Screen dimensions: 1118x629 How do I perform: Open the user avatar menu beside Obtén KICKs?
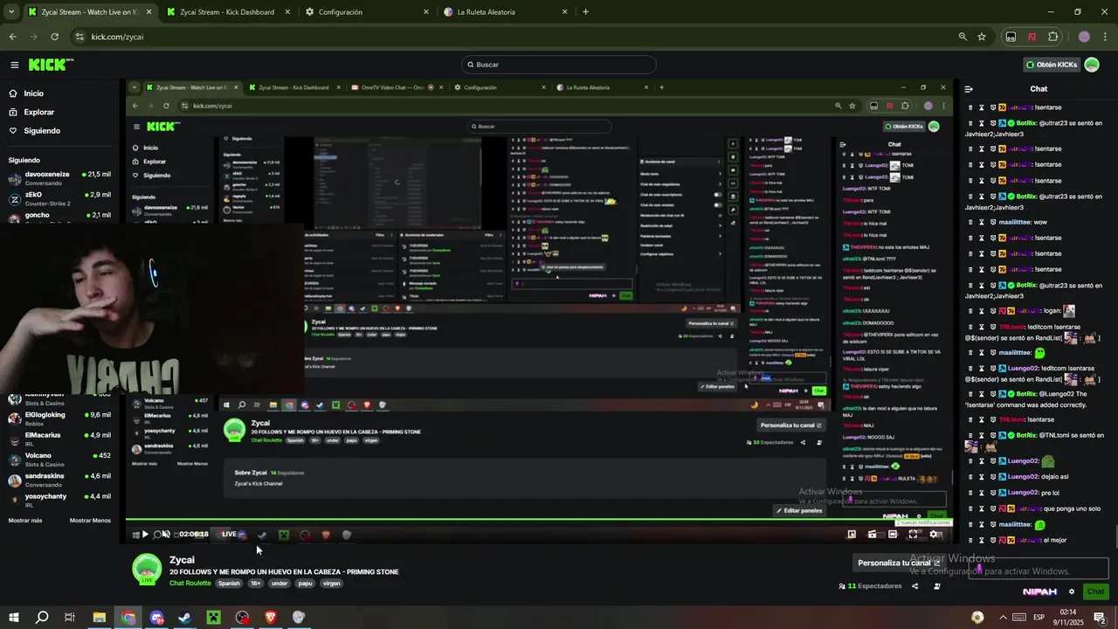click(1092, 65)
